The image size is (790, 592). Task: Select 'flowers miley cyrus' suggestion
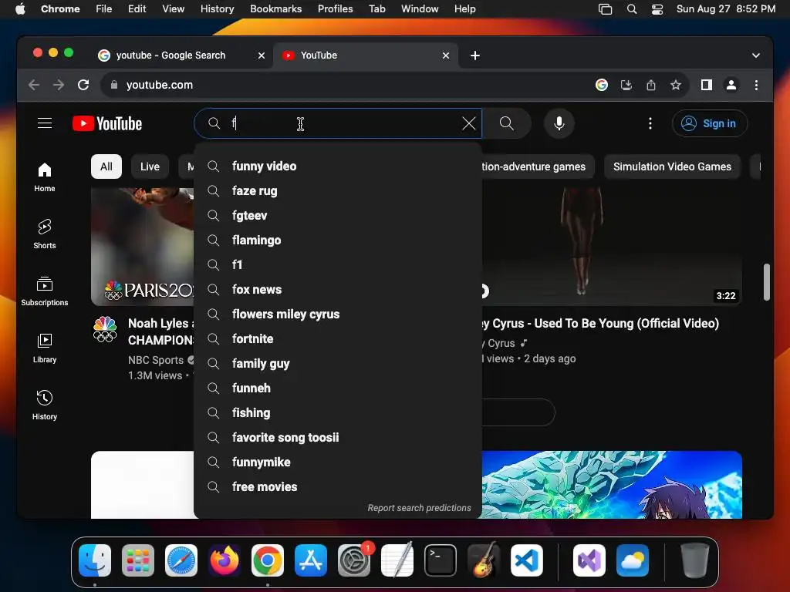(x=338, y=314)
